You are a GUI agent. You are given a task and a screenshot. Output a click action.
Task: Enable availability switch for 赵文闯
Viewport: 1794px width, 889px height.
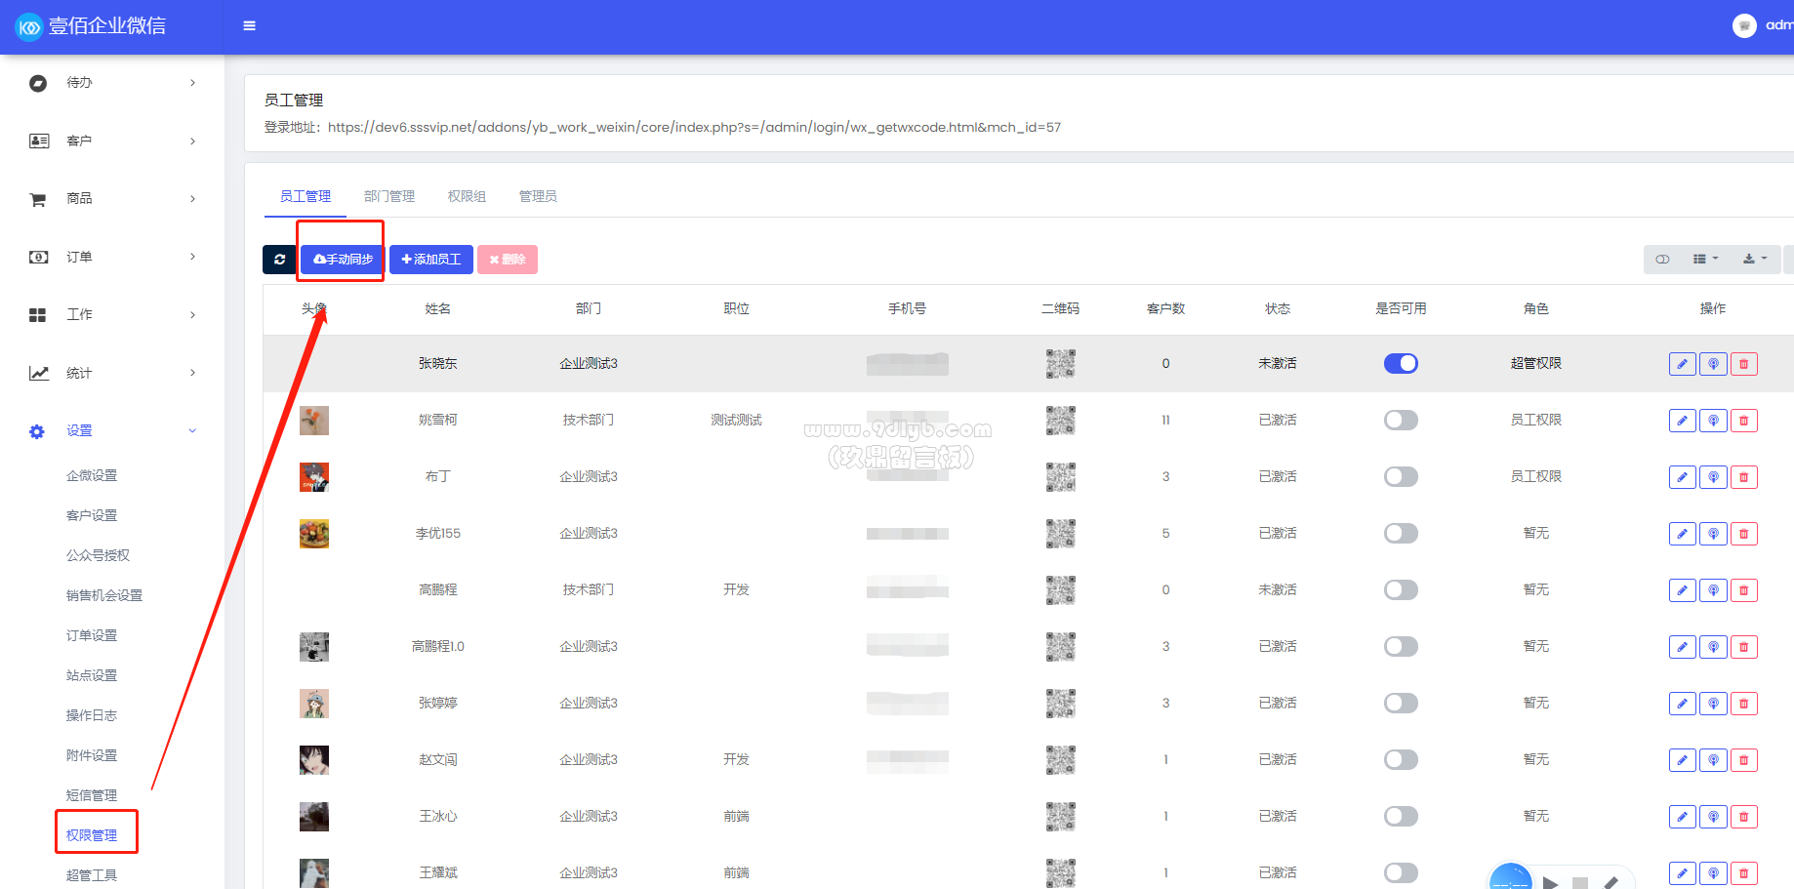click(x=1401, y=759)
